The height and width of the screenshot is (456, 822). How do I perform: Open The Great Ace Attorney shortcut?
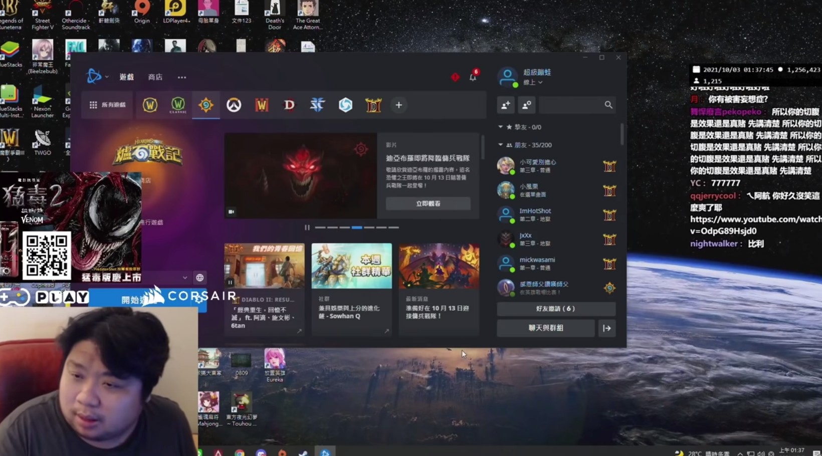click(308, 15)
